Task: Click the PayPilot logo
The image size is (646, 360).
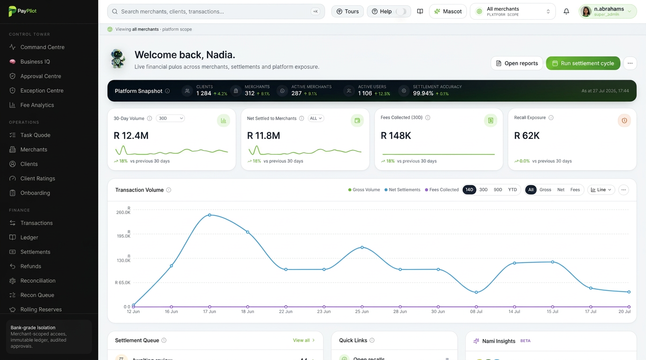Action: click(23, 11)
